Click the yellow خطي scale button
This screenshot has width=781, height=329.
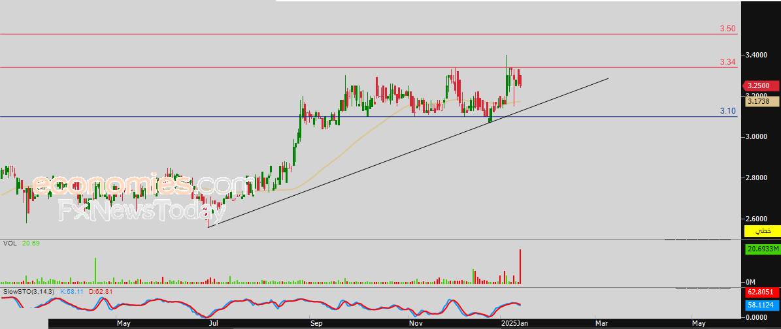coord(762,231)
